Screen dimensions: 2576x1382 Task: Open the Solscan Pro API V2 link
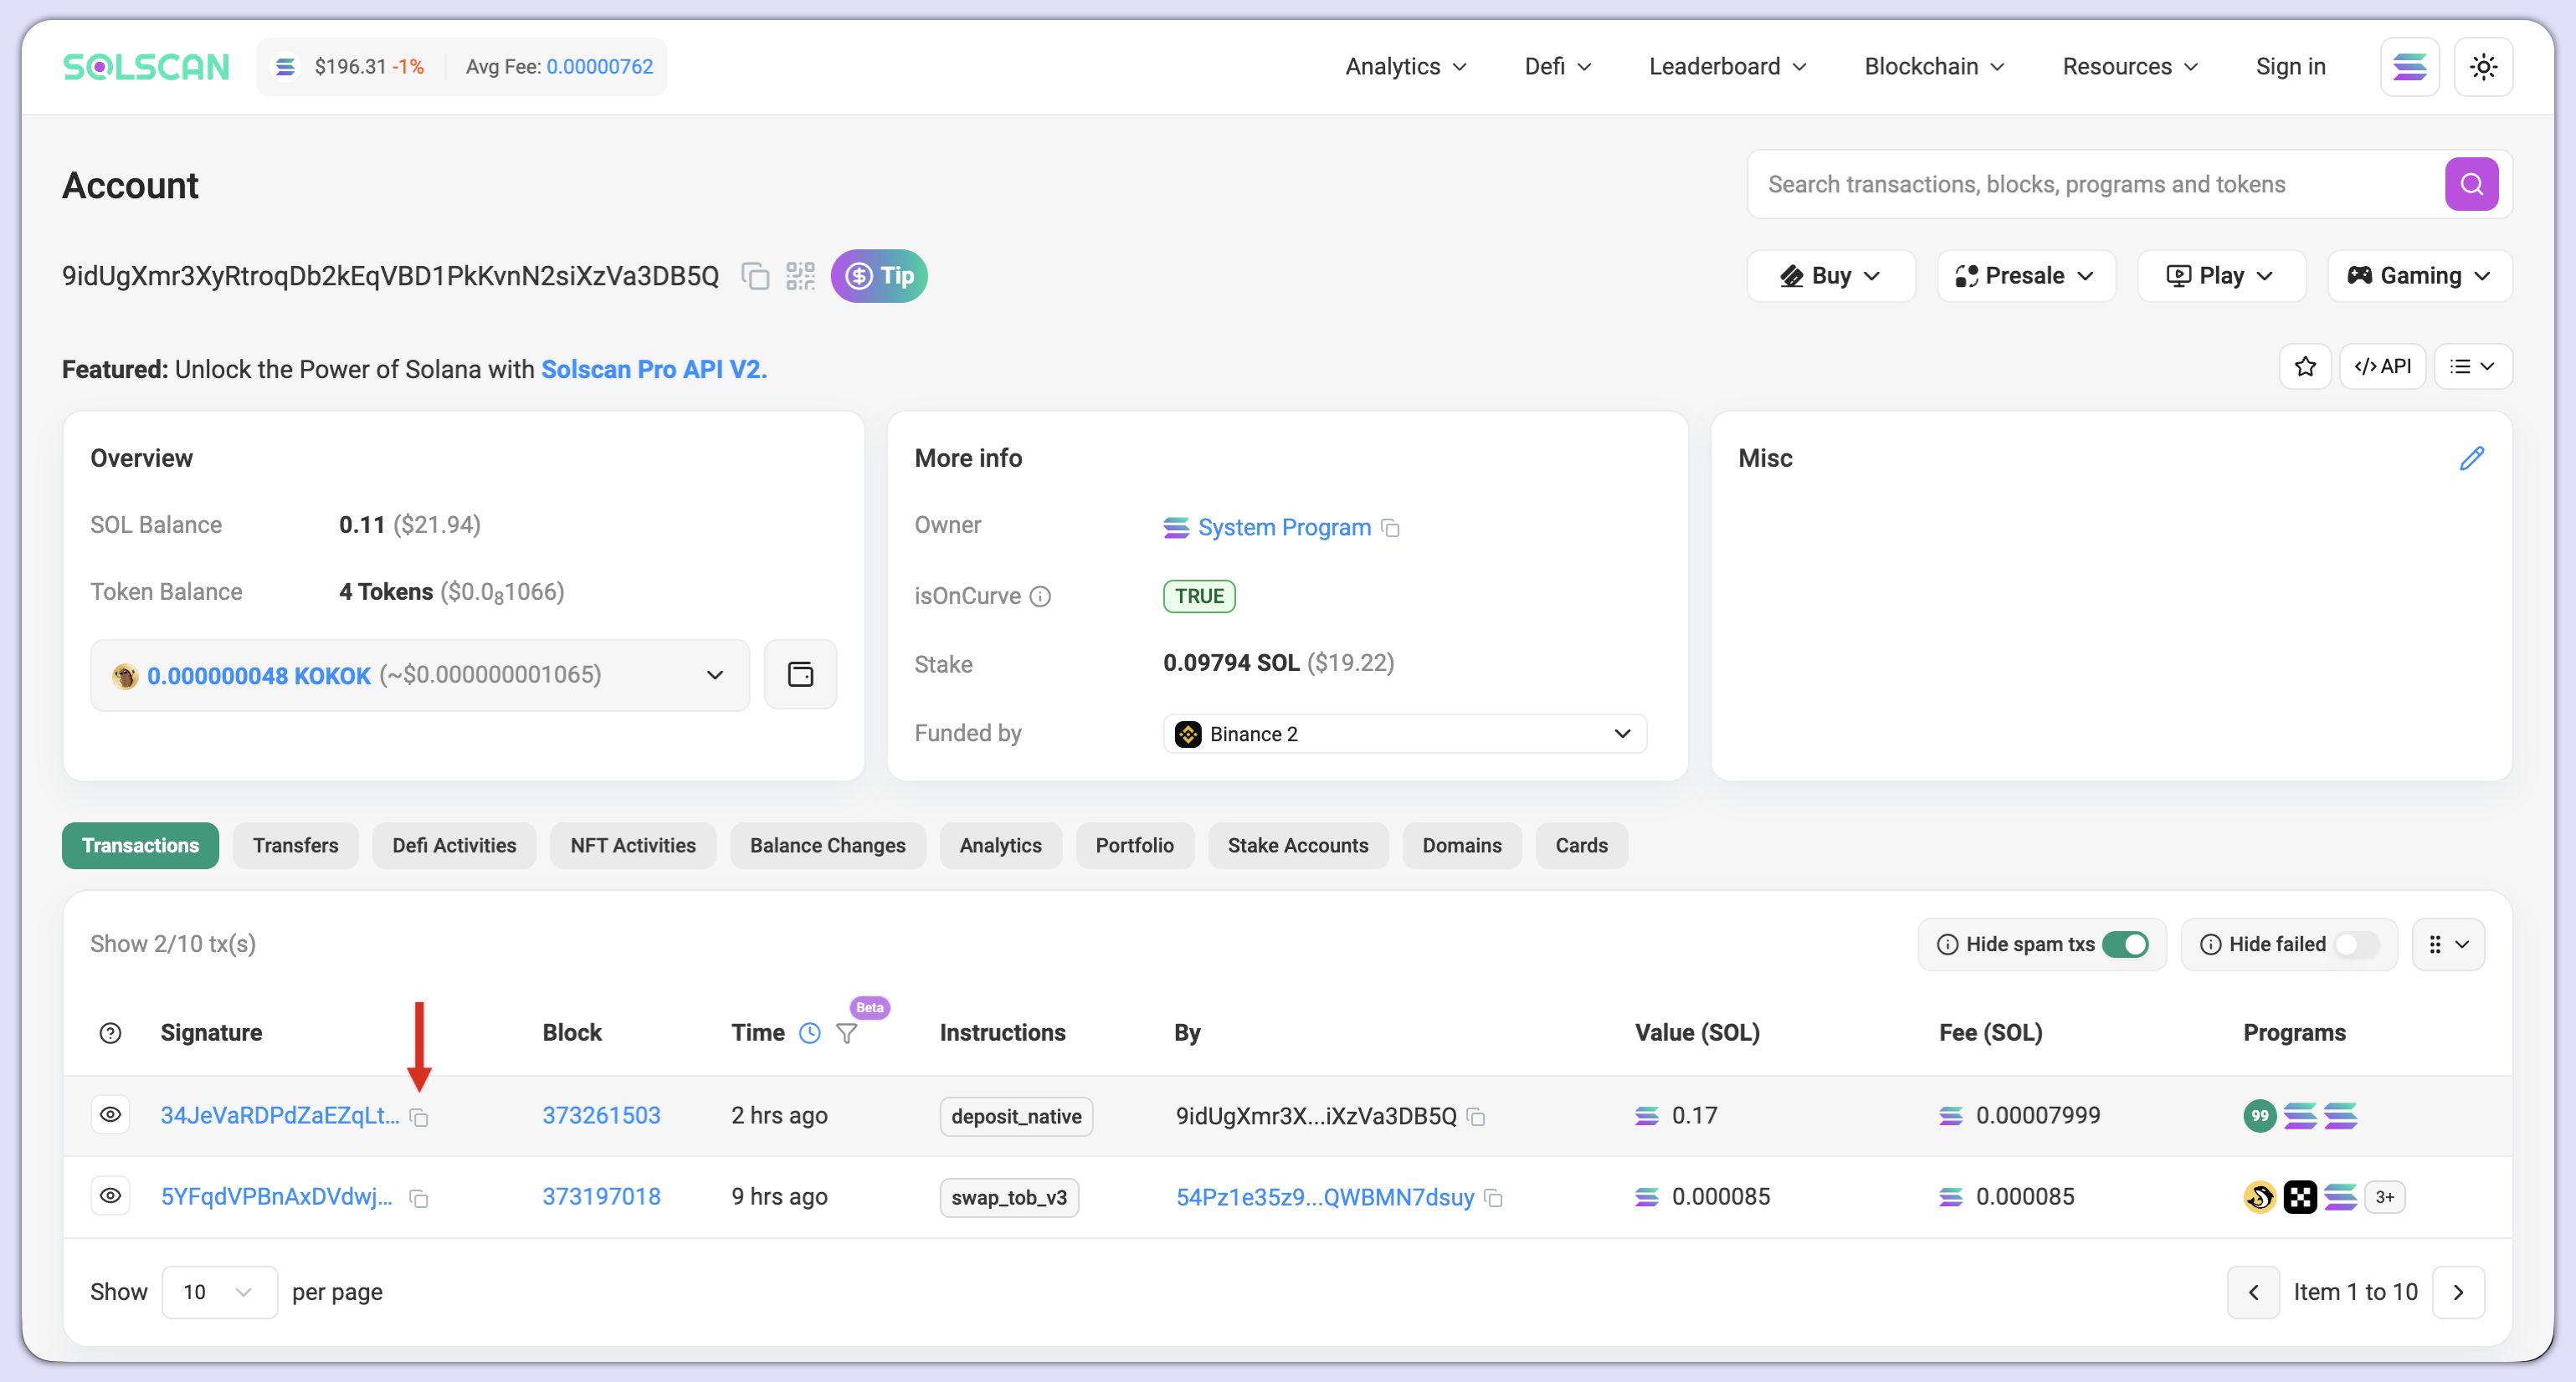[x=653, y=369]
